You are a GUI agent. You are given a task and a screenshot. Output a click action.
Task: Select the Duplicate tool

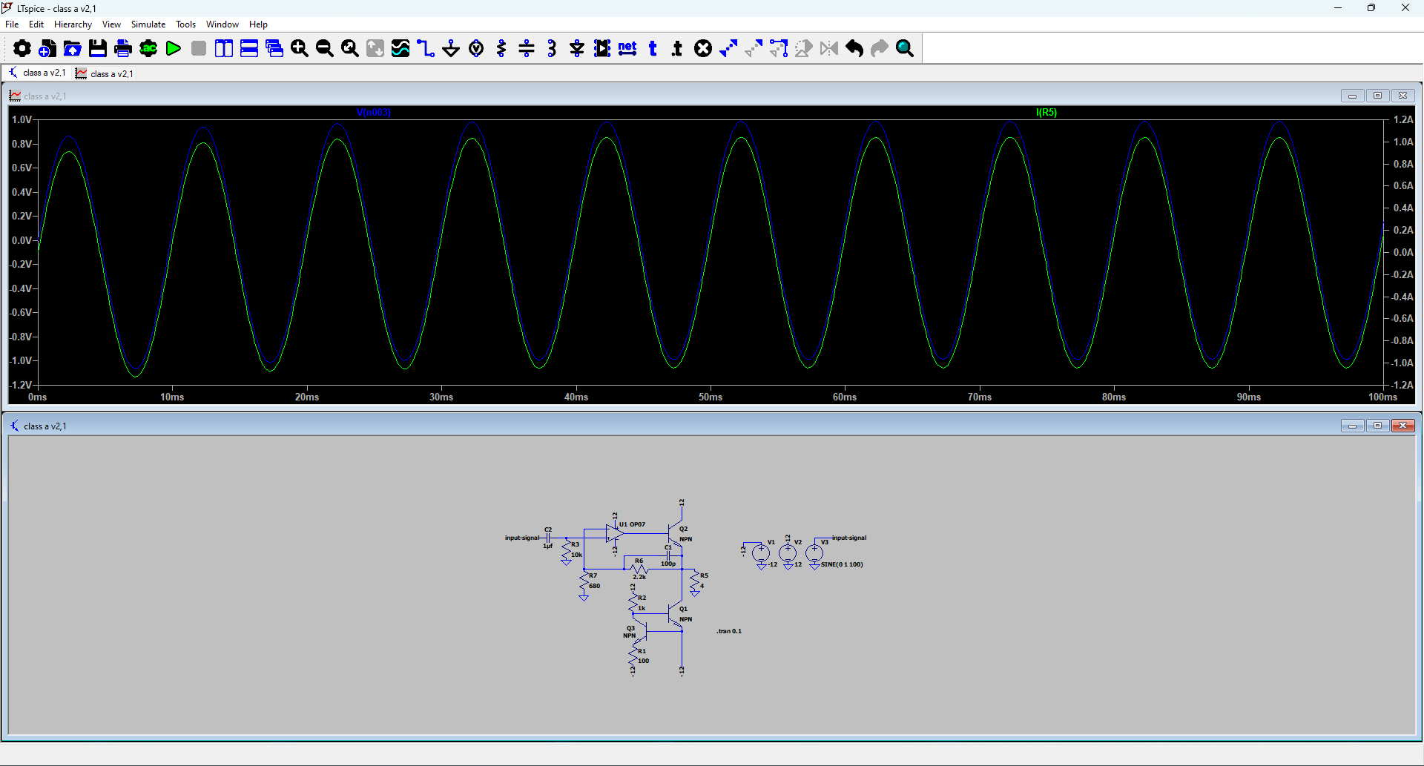coord(728,49)
